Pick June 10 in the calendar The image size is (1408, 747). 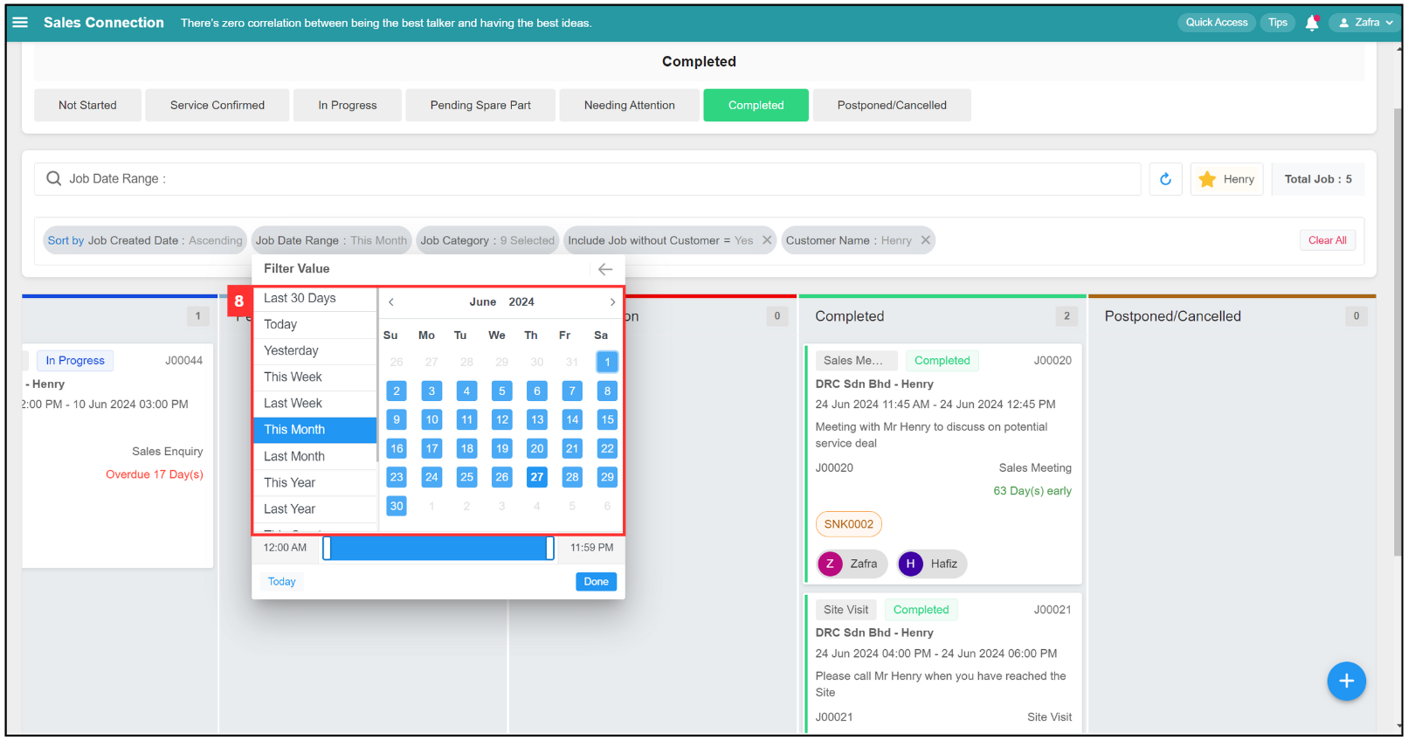click(x=431, y=419)
